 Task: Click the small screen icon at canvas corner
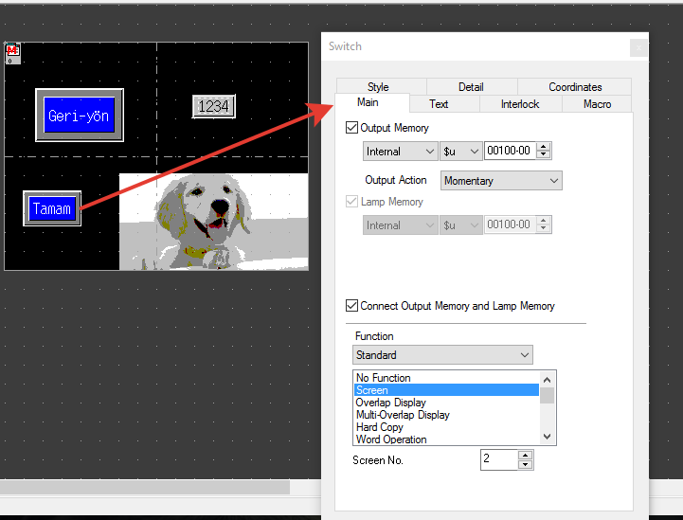tap(12, 52)
